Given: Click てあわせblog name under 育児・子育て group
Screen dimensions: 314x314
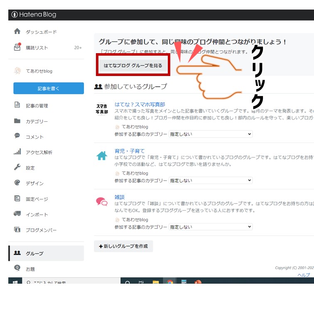Looking at the screenshot, I should click(x=135, y=173).
